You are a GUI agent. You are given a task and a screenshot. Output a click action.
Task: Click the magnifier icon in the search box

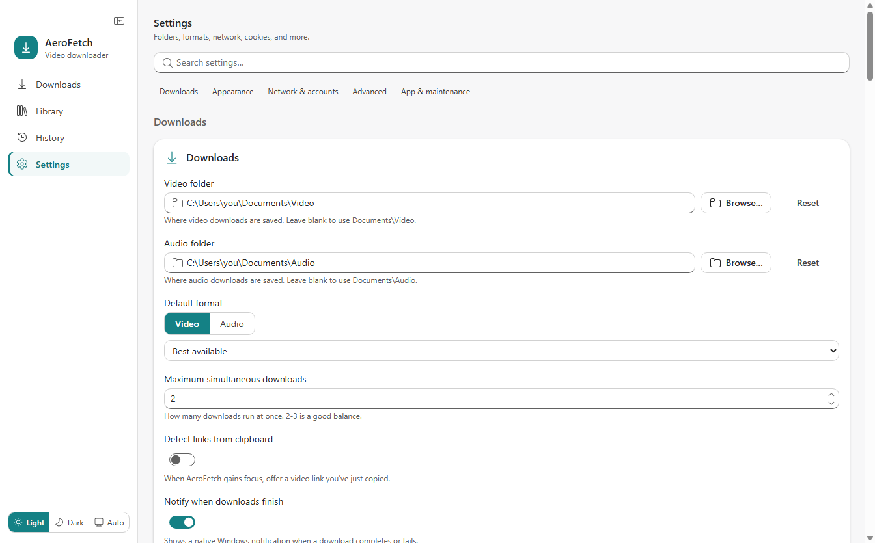pos(167,62)
